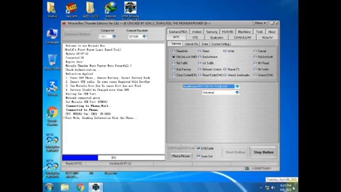This screenshot has height=192, width=341.
Task: Open the About tab
Action: pyautogui.click(x=272, y=32)
